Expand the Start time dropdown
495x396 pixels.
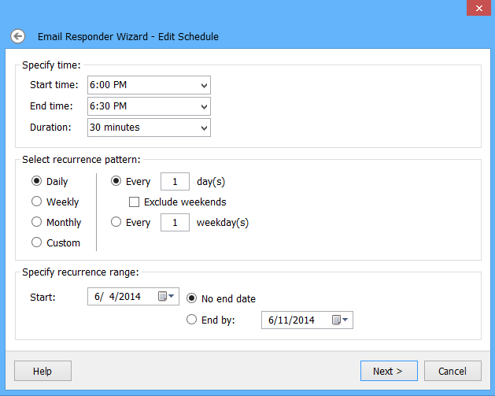pos(205,85)
